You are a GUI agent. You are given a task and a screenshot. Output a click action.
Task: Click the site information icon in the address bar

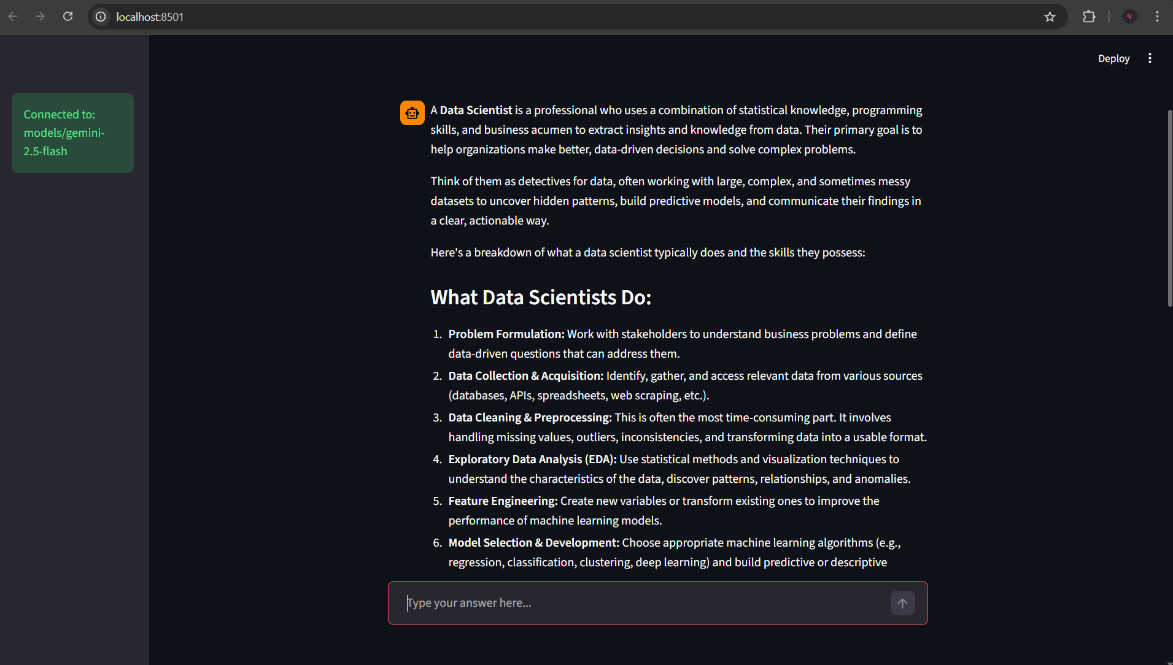101,17
